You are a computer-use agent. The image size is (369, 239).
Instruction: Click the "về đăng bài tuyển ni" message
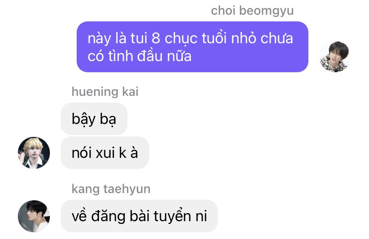click(139, 216)
